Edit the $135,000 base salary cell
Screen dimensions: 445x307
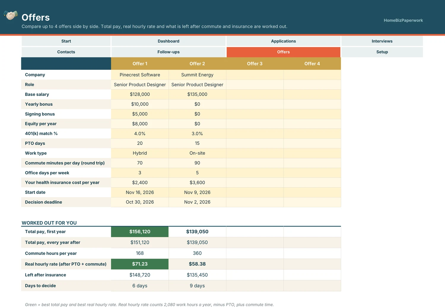197,94
